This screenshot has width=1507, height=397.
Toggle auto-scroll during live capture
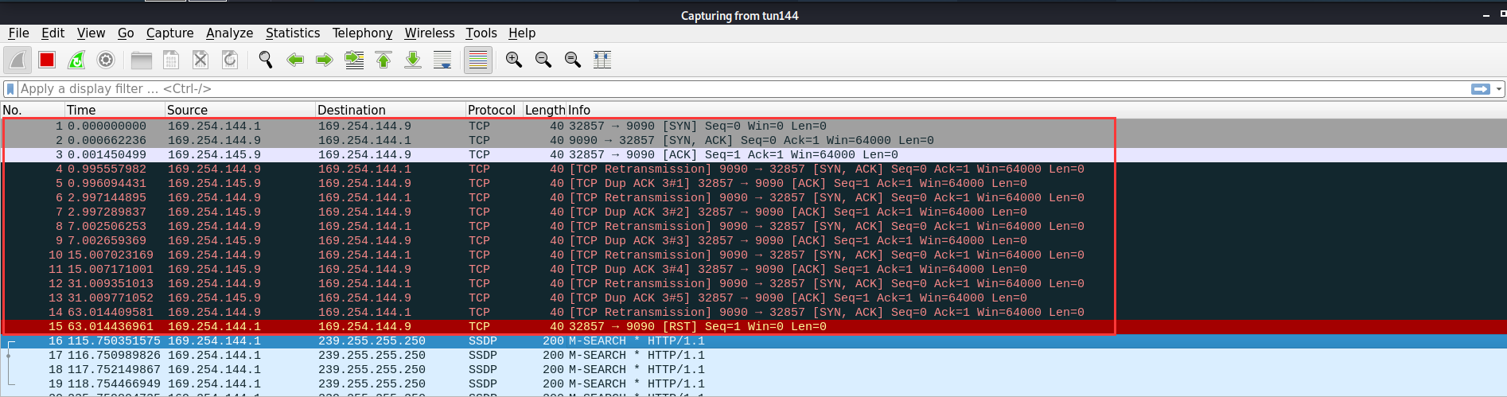click(x=442, y=60)
